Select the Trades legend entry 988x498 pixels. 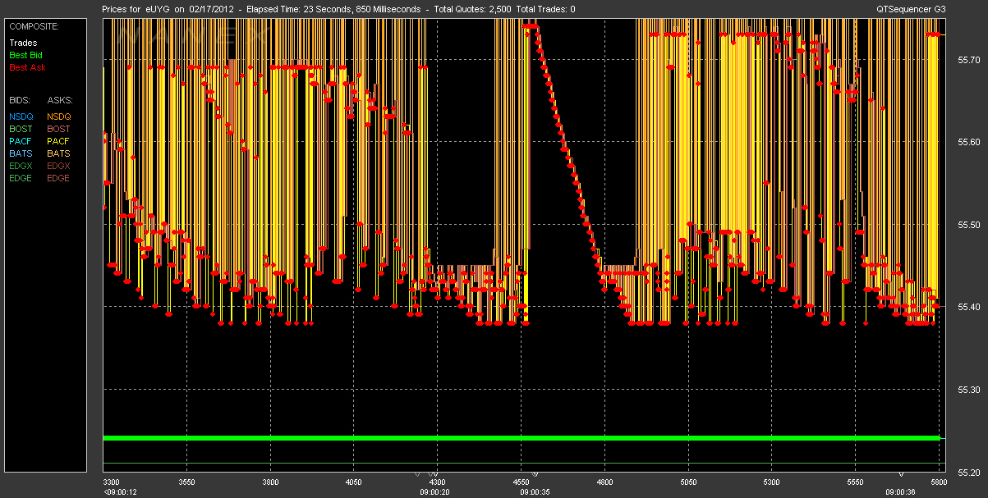coord(23,43)
